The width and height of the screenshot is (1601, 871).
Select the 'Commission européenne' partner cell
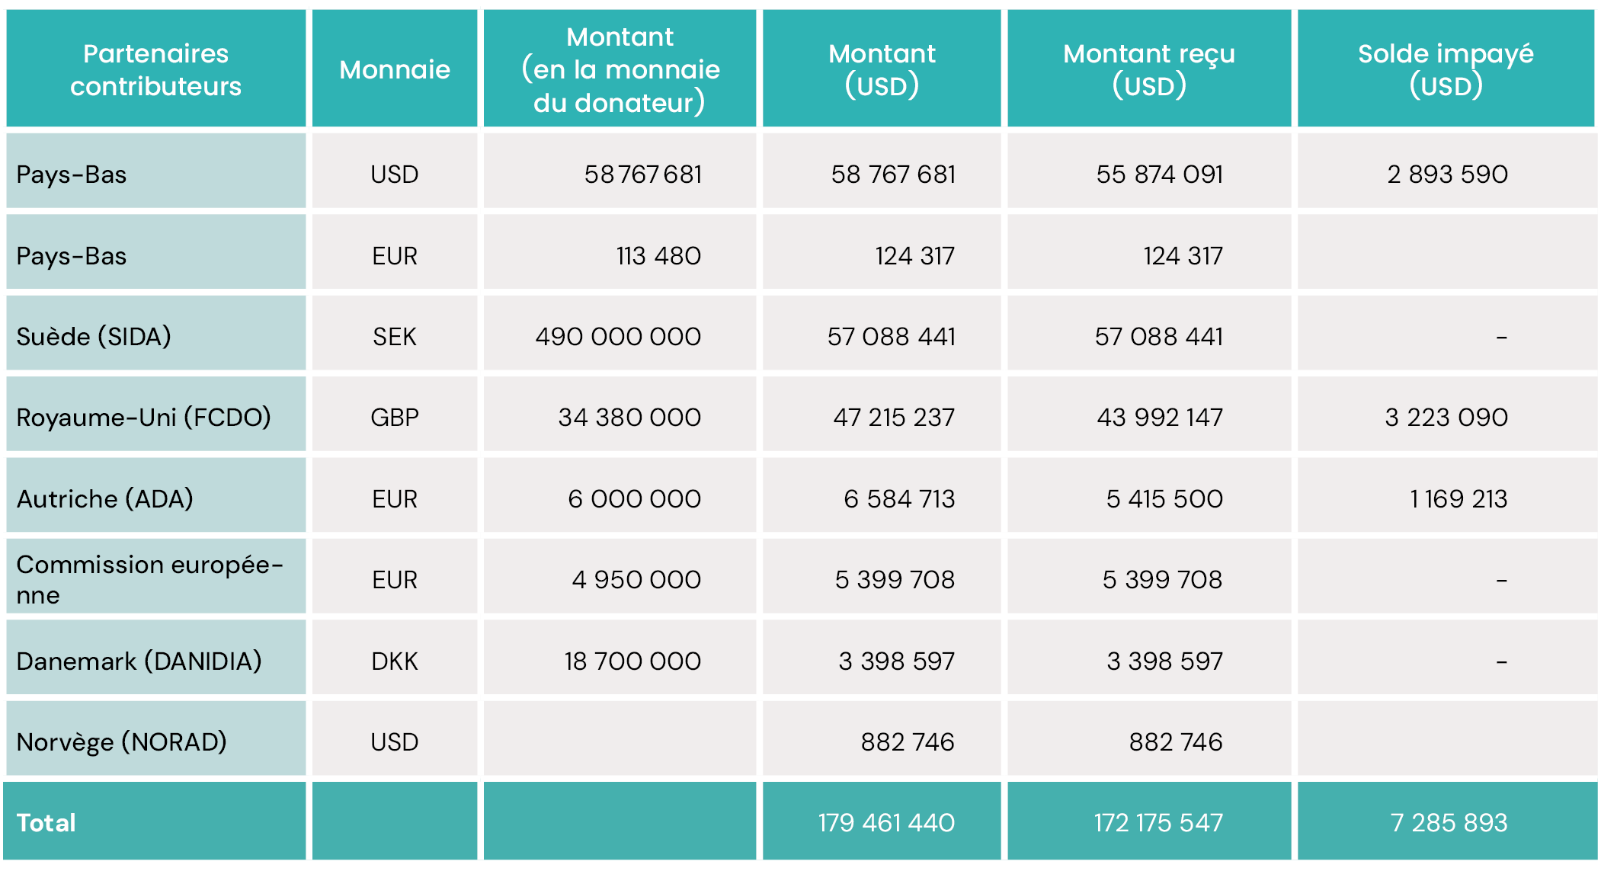point(149,579)
